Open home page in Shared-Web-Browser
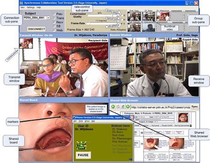 coord(118,107)
